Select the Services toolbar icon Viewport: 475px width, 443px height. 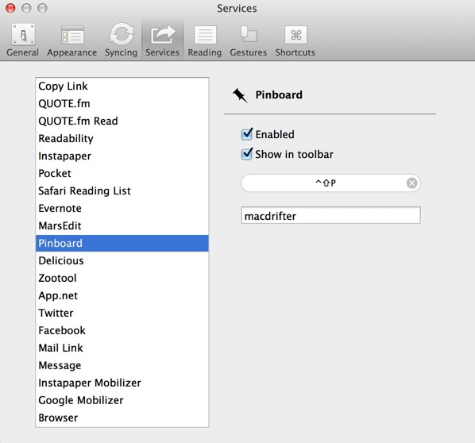tap(162, 40)
